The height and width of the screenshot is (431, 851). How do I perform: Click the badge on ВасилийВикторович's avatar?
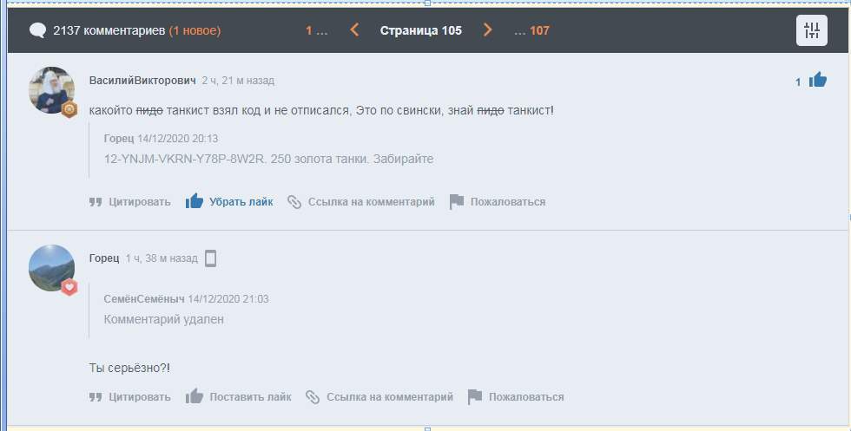click(x=69, y=109)
